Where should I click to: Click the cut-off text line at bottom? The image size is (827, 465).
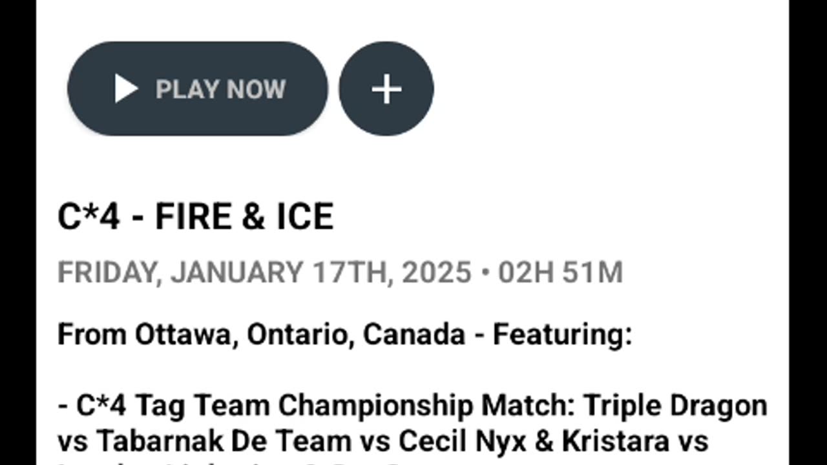coord(258,461)
